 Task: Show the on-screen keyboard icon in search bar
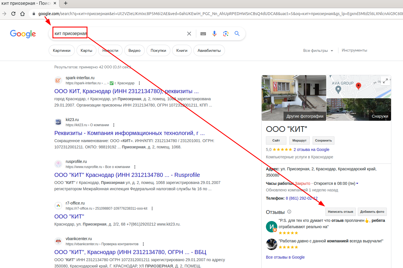pos(203,33)
